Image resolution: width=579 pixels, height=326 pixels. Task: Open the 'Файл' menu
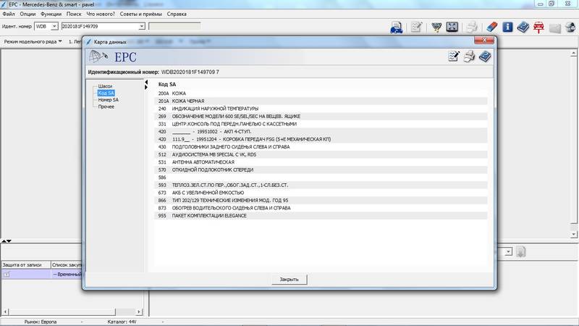point(9,14)
